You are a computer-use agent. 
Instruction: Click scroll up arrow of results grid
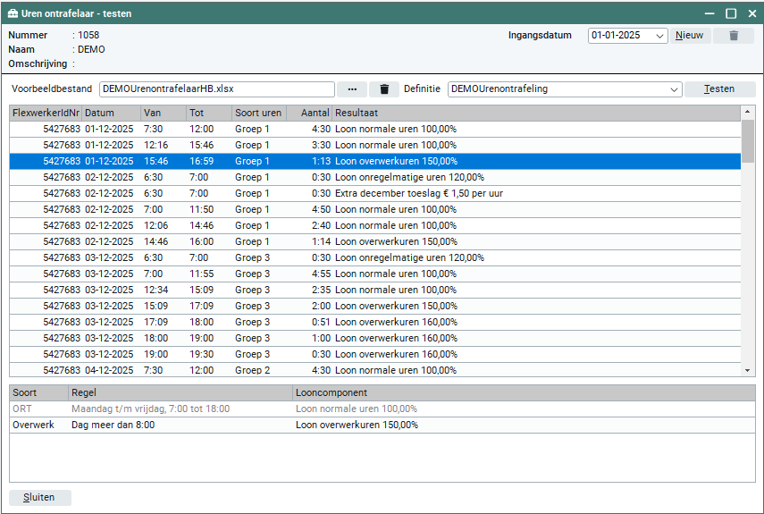tap(748, 113)
